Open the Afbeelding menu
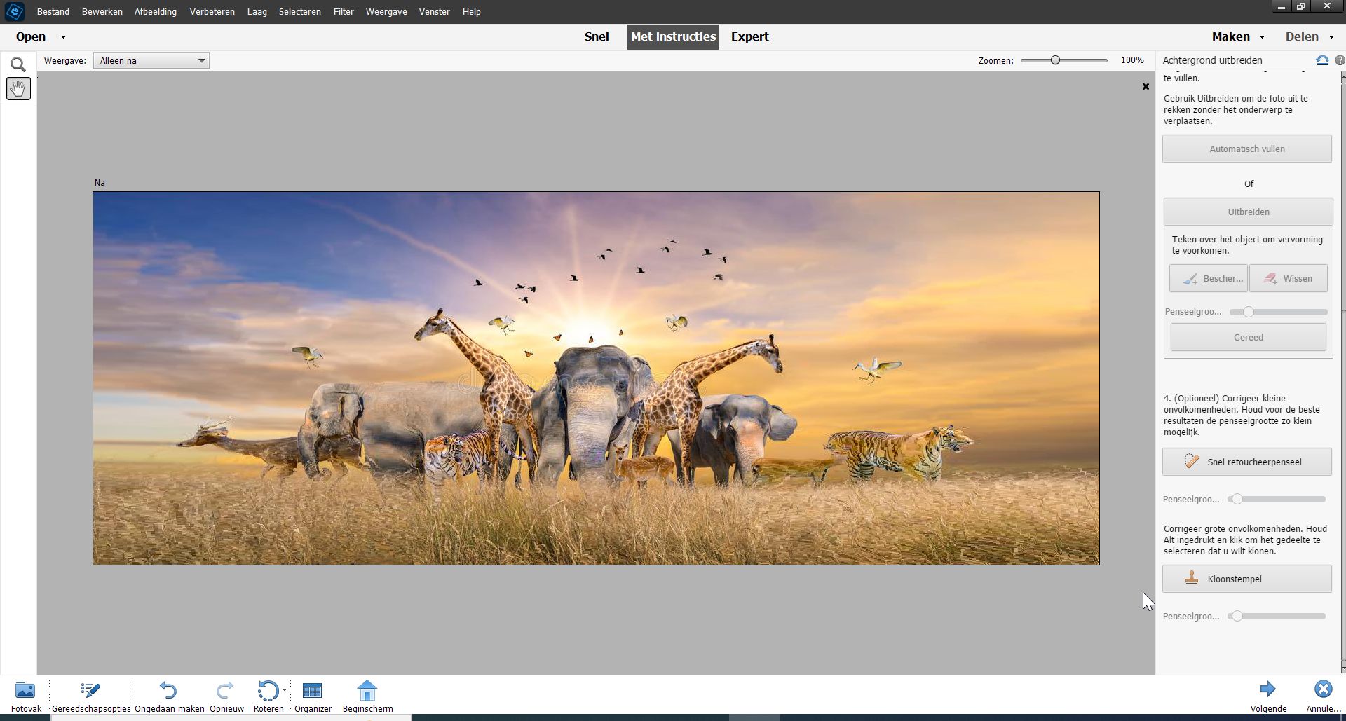Viewport: 1346px width, 721px height. (156, 12)
